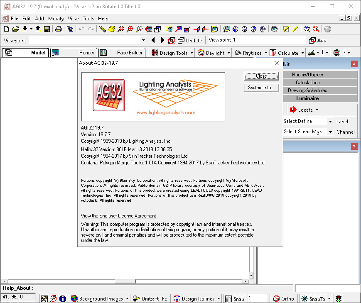Toggle grid Snap on
Viewport: 361px width, 303px height.
235,298
